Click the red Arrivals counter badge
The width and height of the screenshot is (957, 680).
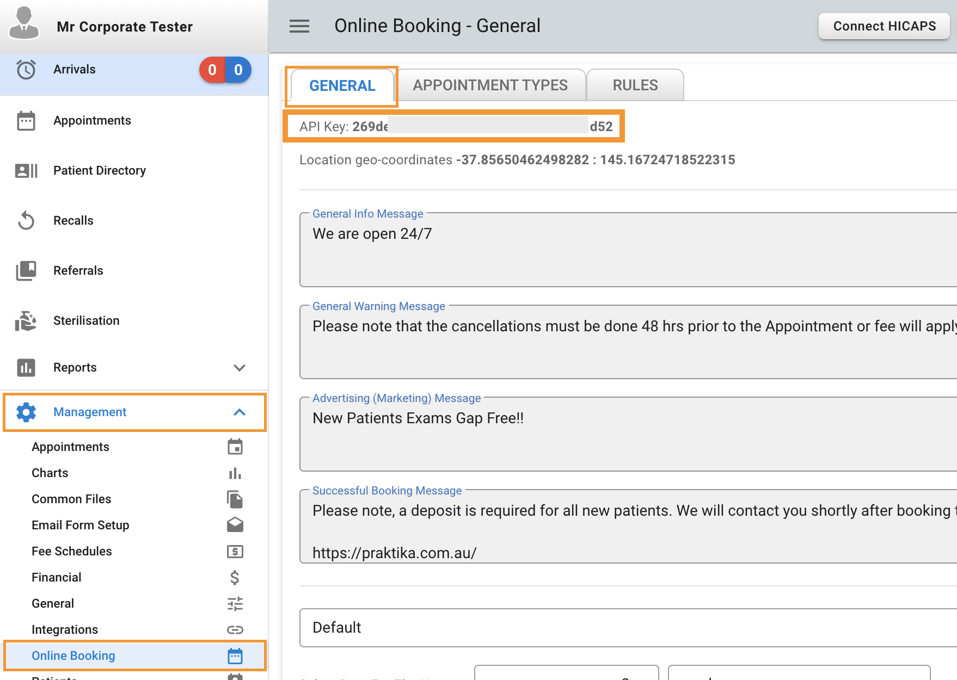point(212,70)
